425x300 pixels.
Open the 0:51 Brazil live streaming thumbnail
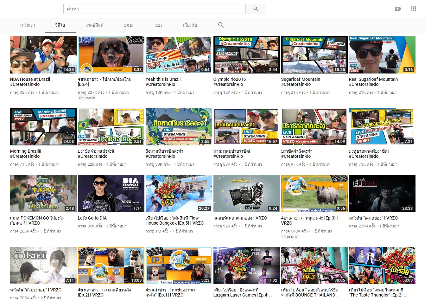111,127
